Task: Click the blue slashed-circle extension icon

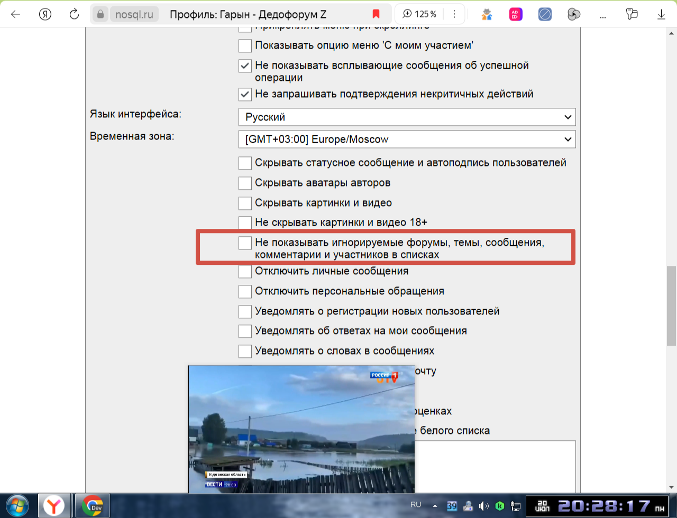Action: (x=545, y=14)
